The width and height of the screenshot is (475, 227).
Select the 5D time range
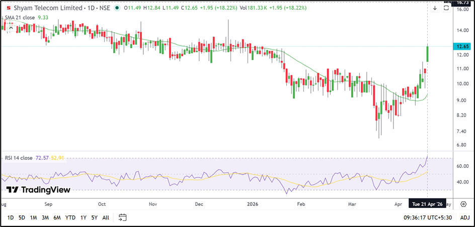click(22, 217)
